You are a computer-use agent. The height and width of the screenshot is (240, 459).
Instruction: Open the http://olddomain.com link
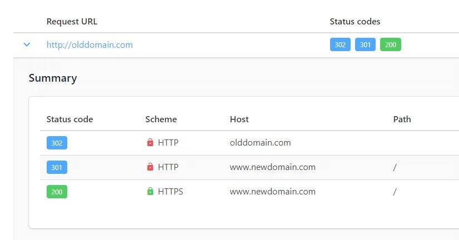(x=89, y=45)
